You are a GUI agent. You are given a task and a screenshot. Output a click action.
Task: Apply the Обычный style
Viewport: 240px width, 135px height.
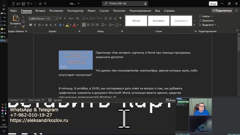pos(136,21)
